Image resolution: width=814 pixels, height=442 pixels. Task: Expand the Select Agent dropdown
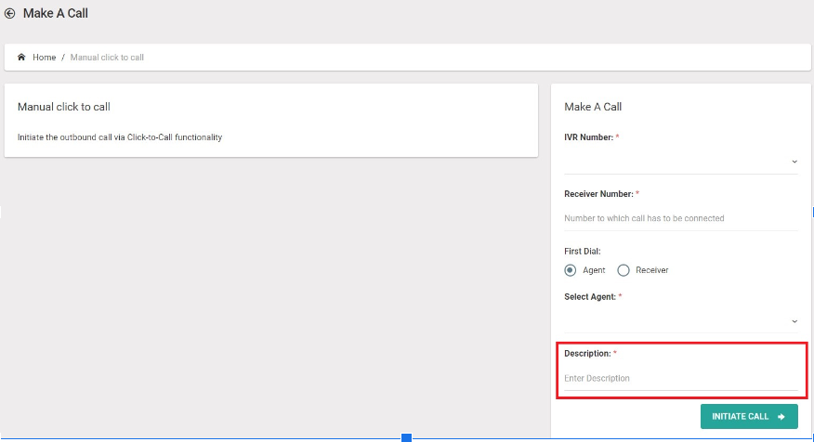pos(681,321)
